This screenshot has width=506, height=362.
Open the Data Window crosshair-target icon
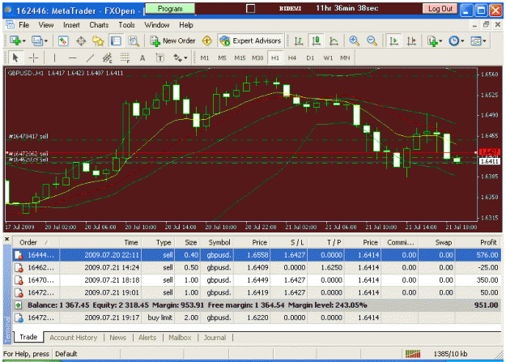click(81, 41)
